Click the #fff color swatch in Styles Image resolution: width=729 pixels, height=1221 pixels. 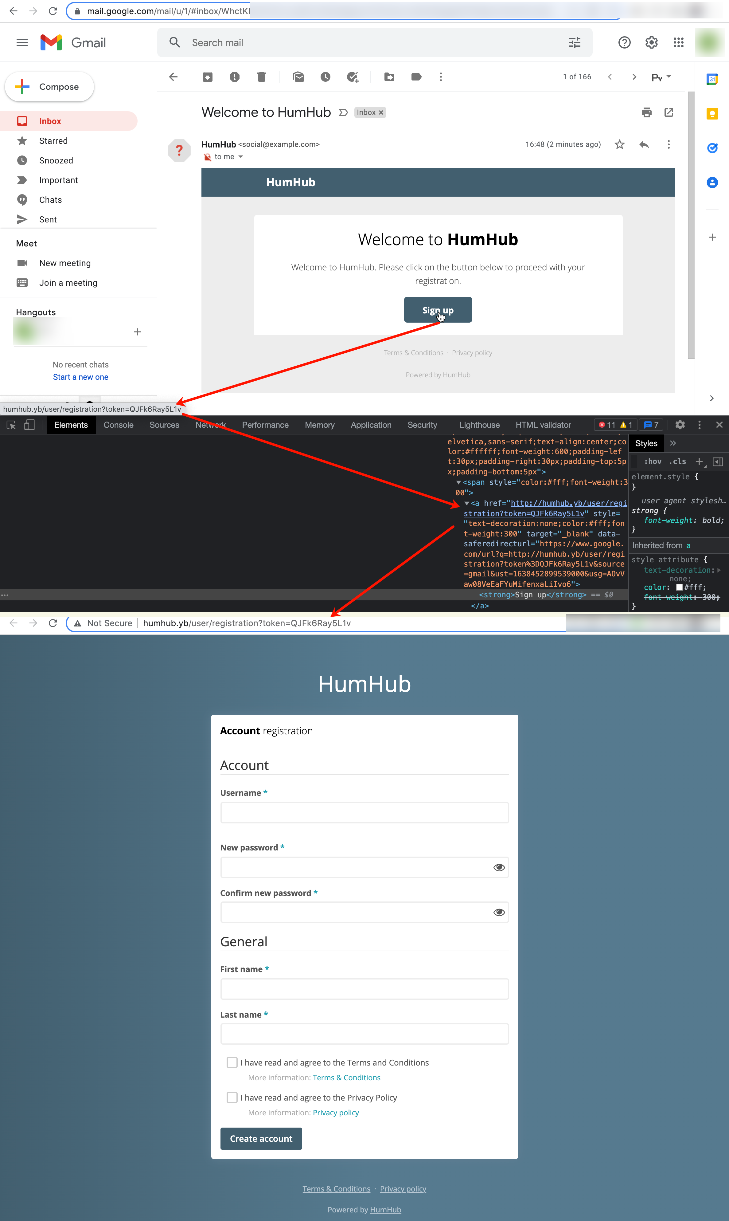pyautogui.click(x=679, y=587)
